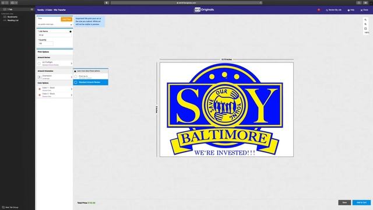The height and width of the screenshot is (210, 373).
Task: Select the Print As Is option
Action: [91, 76]
